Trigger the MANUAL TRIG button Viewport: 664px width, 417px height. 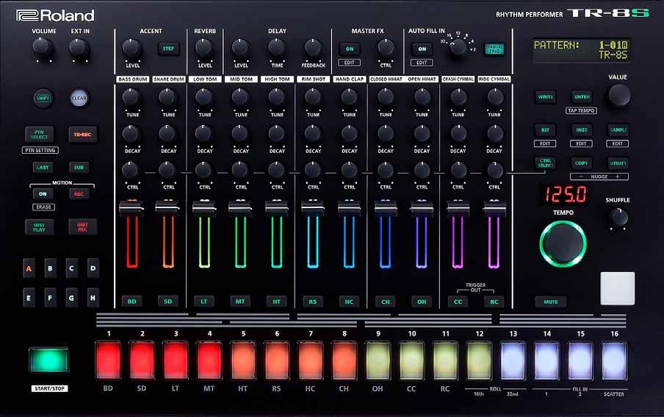pyautogui.click(x=494, y=49)
